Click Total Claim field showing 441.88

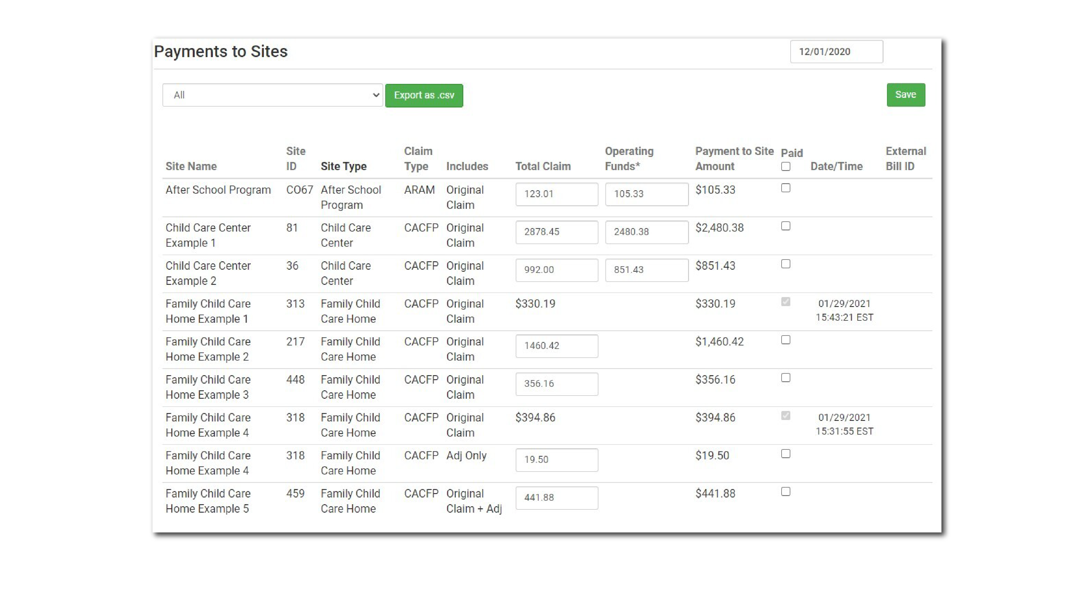[556, 498]
